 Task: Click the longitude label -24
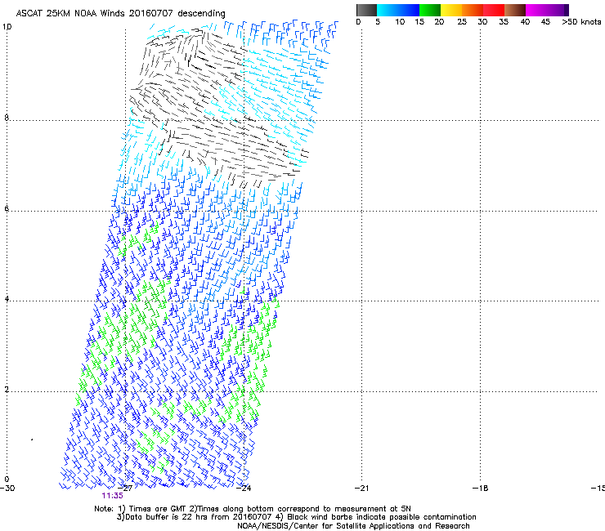[x=244, y=489]
